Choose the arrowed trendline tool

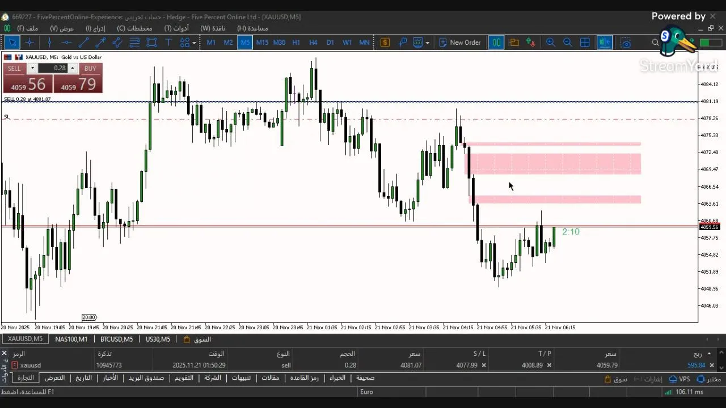pos(101,42)
